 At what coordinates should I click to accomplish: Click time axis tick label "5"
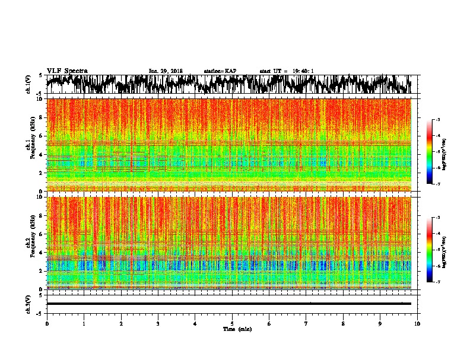point(232,324)
